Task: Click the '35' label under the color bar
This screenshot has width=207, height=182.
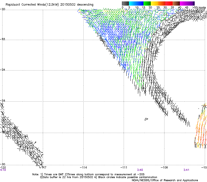Action: (172, 8)
